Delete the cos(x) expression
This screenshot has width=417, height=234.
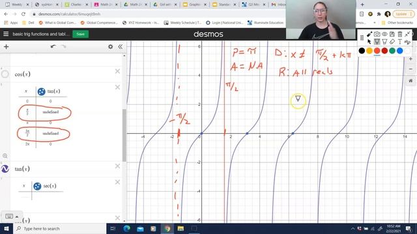tap(117, 71)
